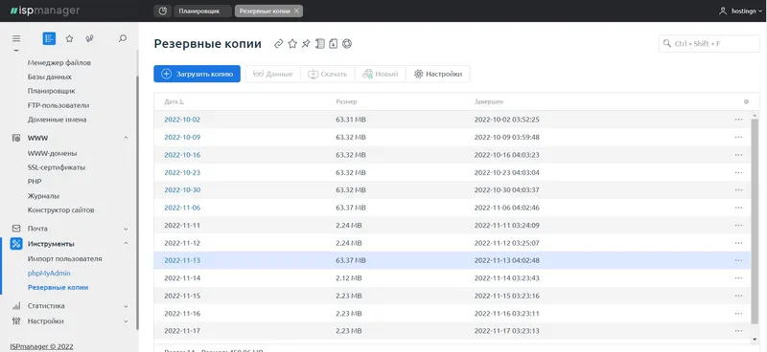
Task: Click the sidebar vertical scrollbar
Action: pos(137,203)
